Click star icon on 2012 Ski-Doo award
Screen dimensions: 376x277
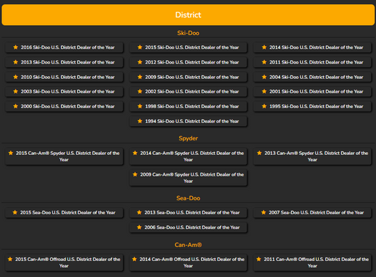click(x=140, y=62)
